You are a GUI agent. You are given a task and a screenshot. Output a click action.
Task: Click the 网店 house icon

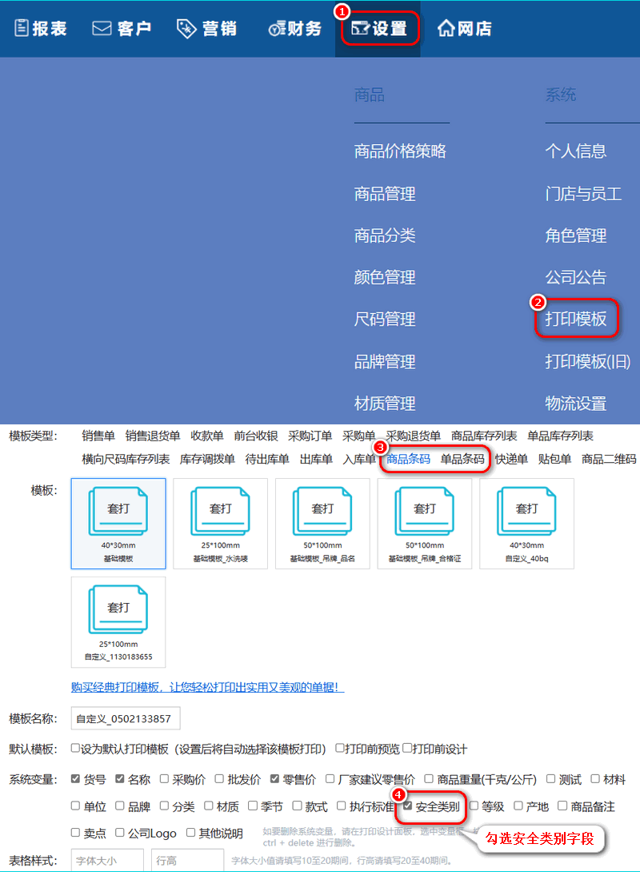coord(446,29)
